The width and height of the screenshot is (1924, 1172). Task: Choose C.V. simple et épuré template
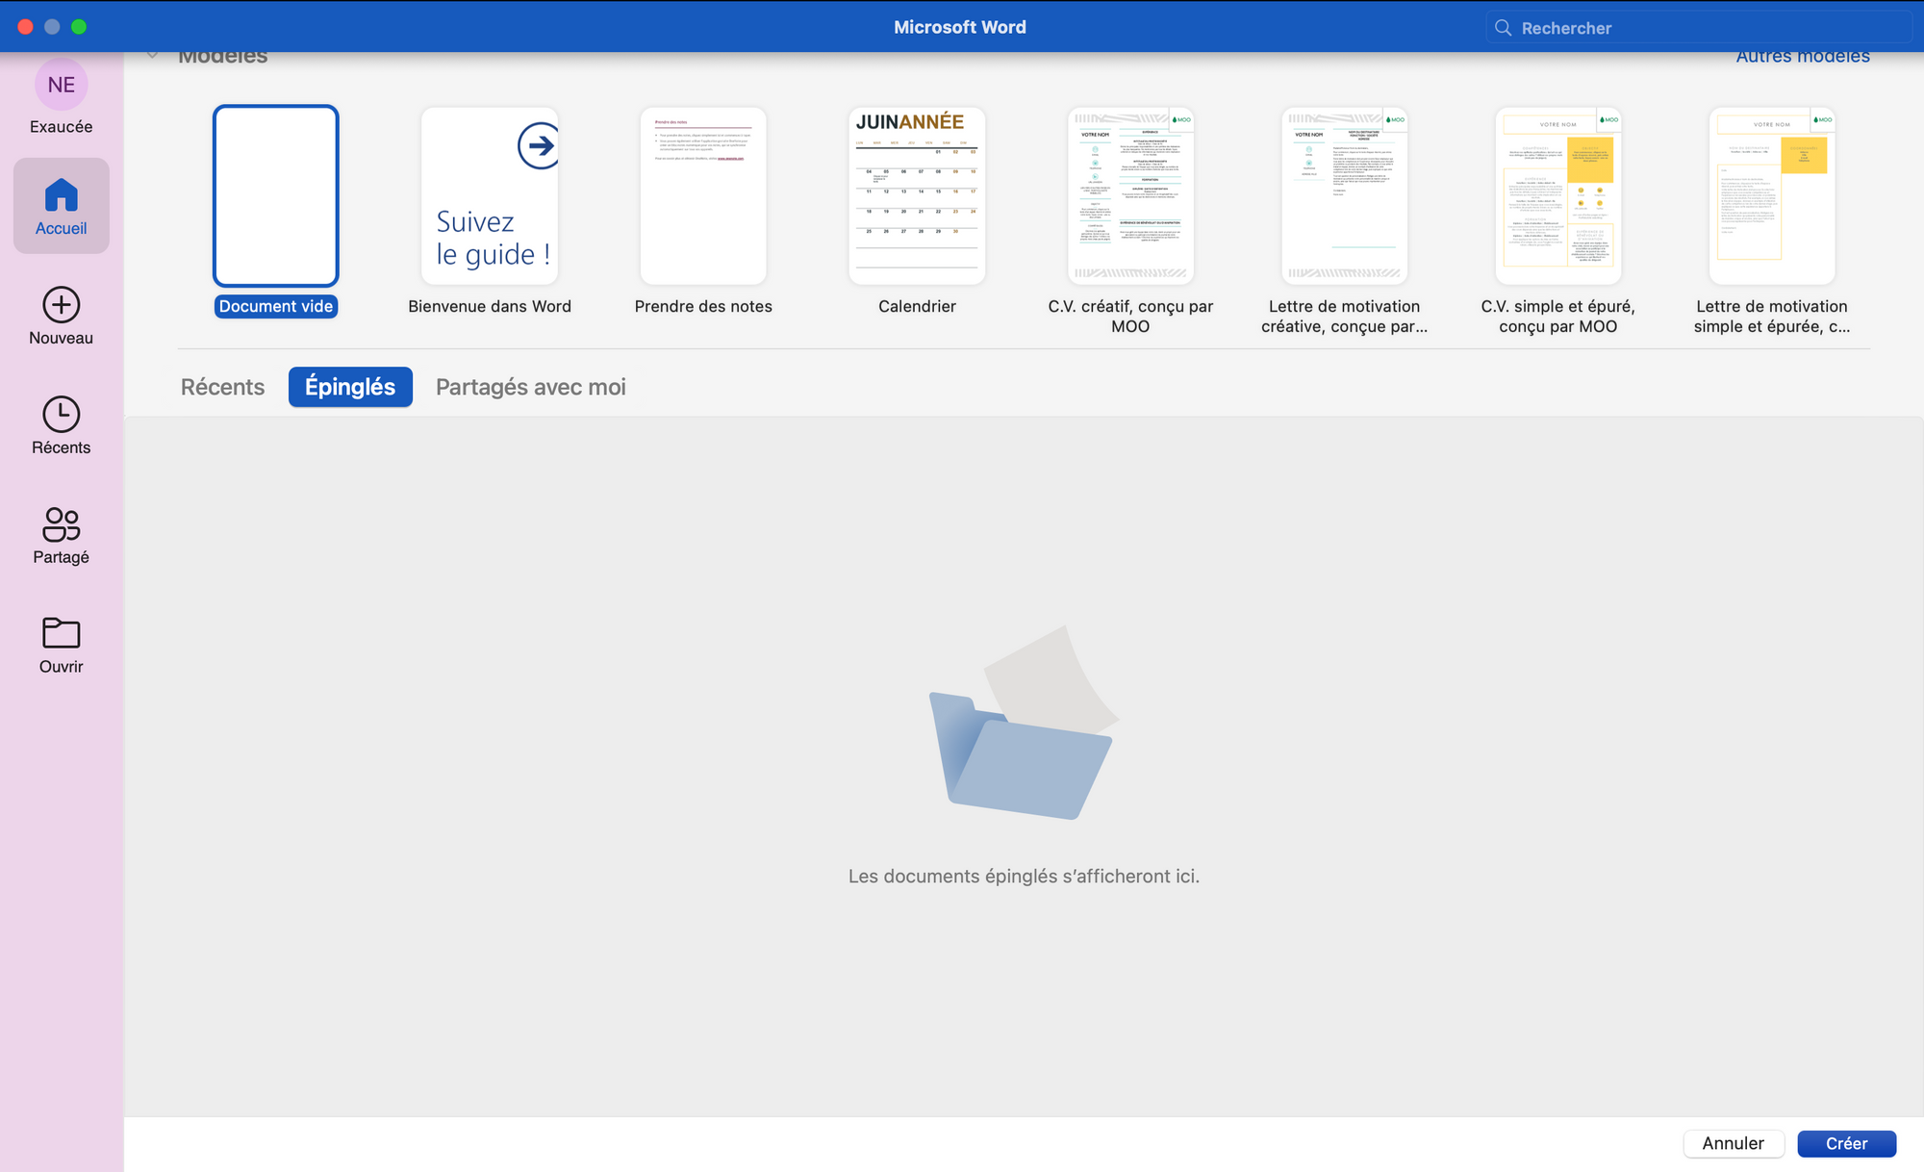(1557, 196)
